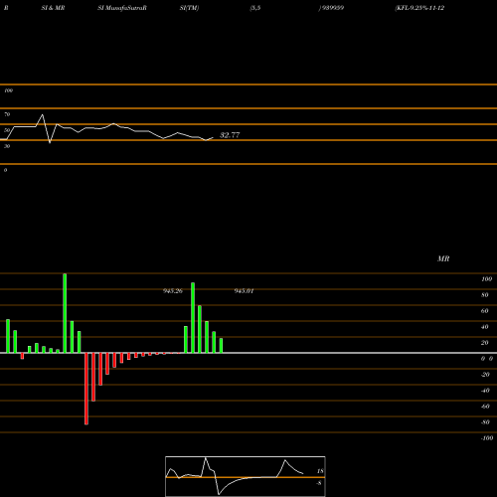
Task: Click the RSI axis label 30
Action: (x=7, y=146)
